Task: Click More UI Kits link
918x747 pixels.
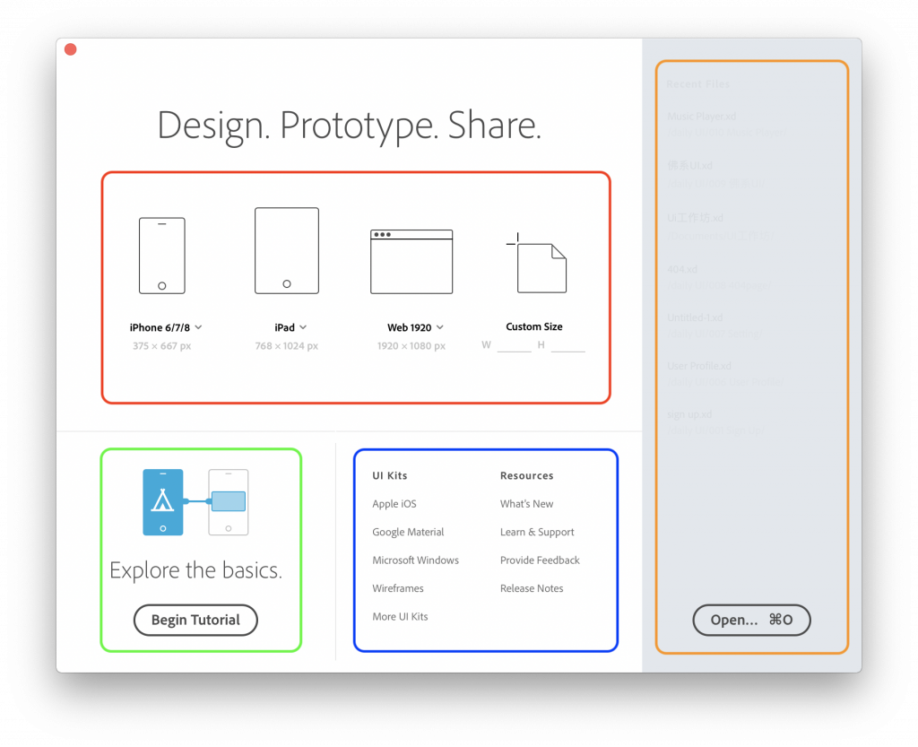Action: 401,616
